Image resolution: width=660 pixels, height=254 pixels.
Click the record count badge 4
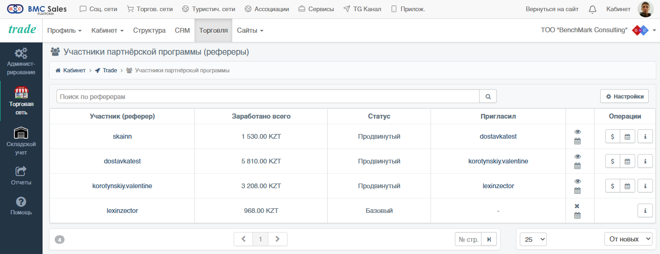click(59, 240)
